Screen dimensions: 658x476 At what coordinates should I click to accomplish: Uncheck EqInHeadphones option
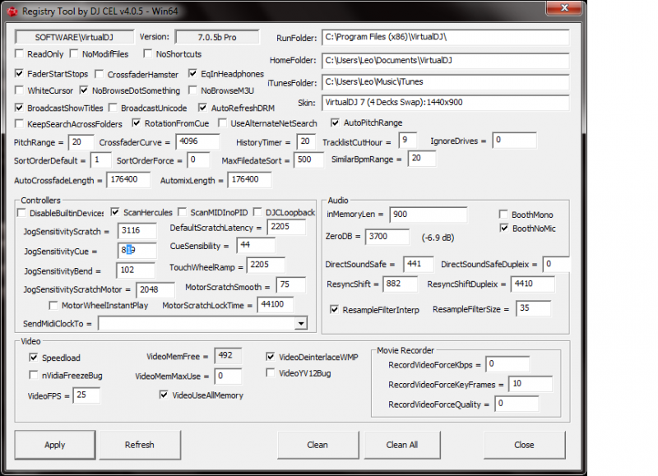192,74
